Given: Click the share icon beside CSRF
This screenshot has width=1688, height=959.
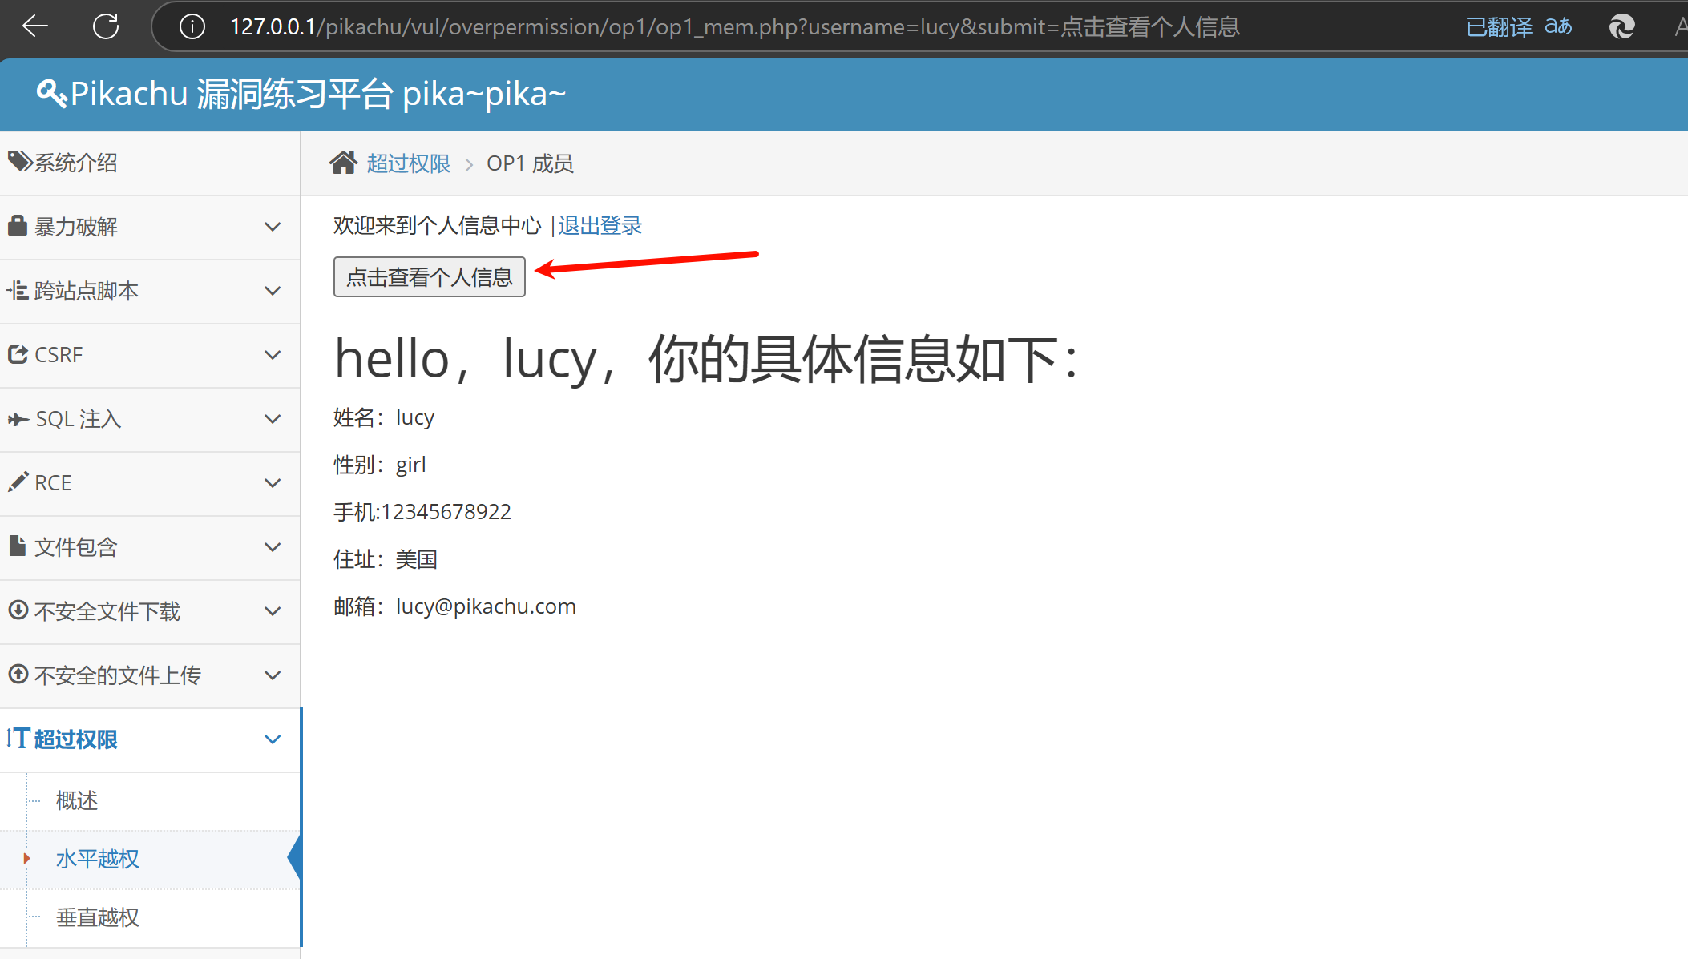Looking at the screenshot, I should 18,353.
